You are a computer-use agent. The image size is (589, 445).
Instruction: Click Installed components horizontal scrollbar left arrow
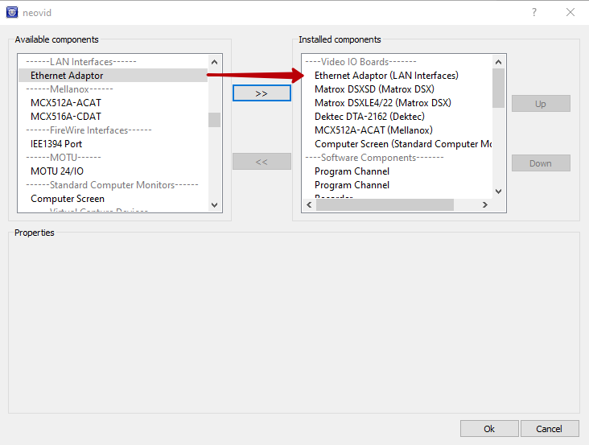click(309, 204)
